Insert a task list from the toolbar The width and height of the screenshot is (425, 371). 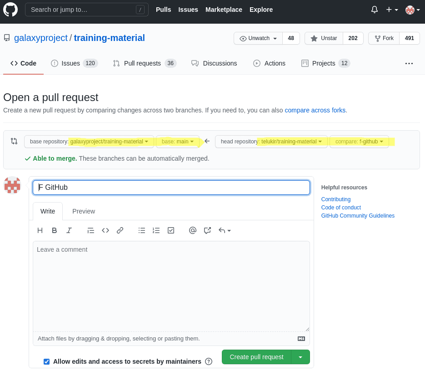point(171,230)
